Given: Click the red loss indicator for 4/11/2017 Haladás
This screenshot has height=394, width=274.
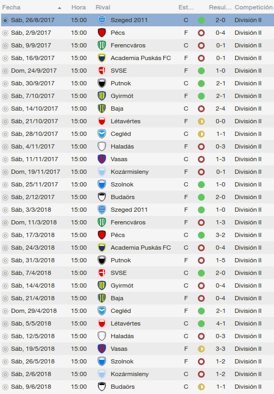Looking at the screenshot, I should (x=201, y=146).
